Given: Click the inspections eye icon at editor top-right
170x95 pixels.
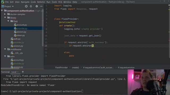Looking at the screenshot, I should click(x=169, y=5).
